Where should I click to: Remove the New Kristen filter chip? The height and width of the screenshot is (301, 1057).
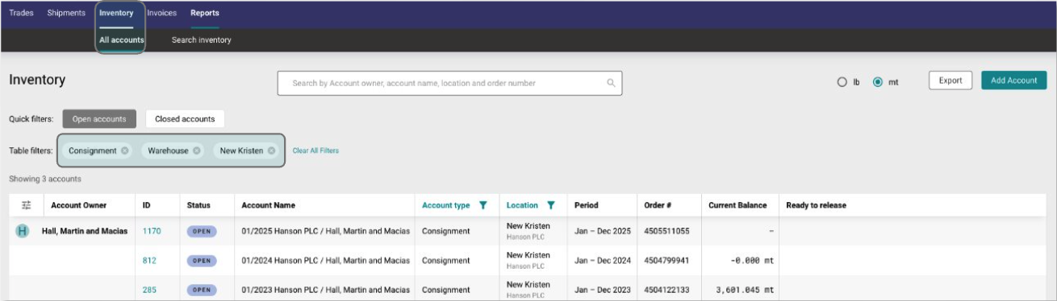tap(271, 150)
